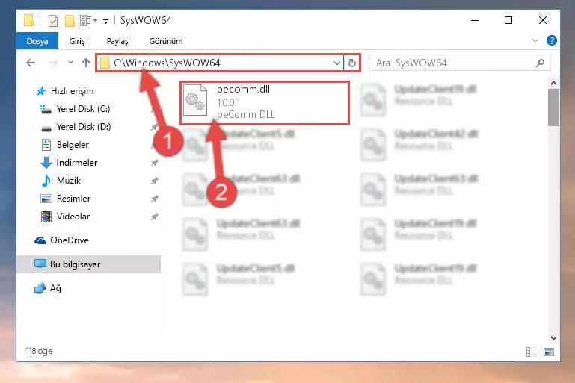Screen dimensions: 575x383
Task: Click the pecomm.dll gear file icon
Action: (194, 101)
